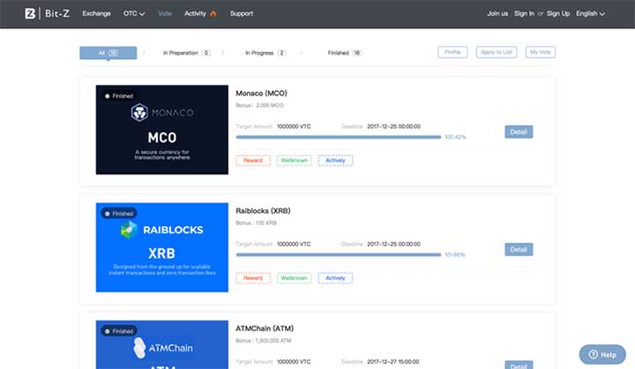Click the Profile button
This screenshot has width=635, height=369.
pos(452,52)
